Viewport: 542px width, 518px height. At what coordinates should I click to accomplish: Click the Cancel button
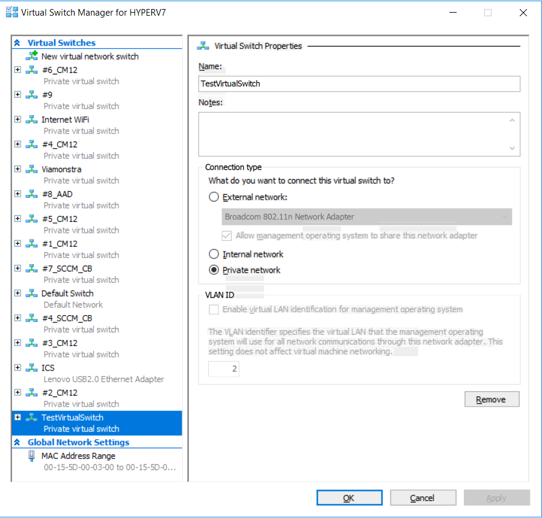[423, 498]
